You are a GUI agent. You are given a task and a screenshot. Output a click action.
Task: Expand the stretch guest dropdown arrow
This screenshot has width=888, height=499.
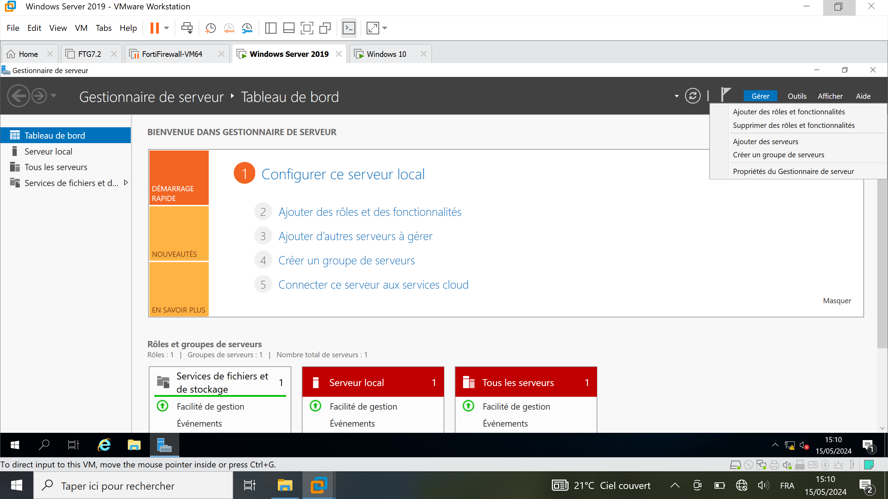[385, 28]
